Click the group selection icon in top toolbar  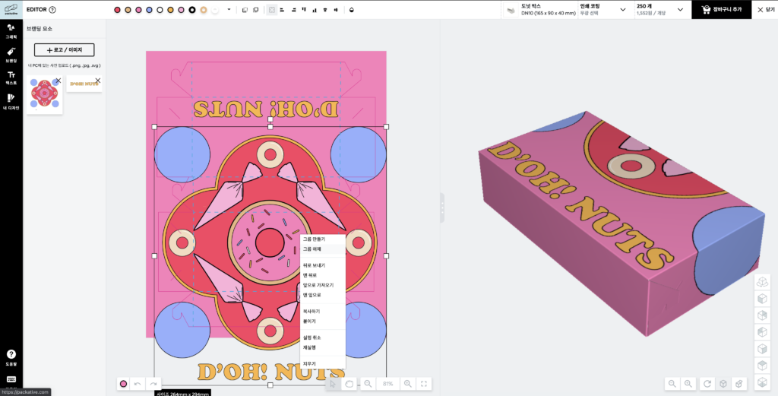point(271,9)
